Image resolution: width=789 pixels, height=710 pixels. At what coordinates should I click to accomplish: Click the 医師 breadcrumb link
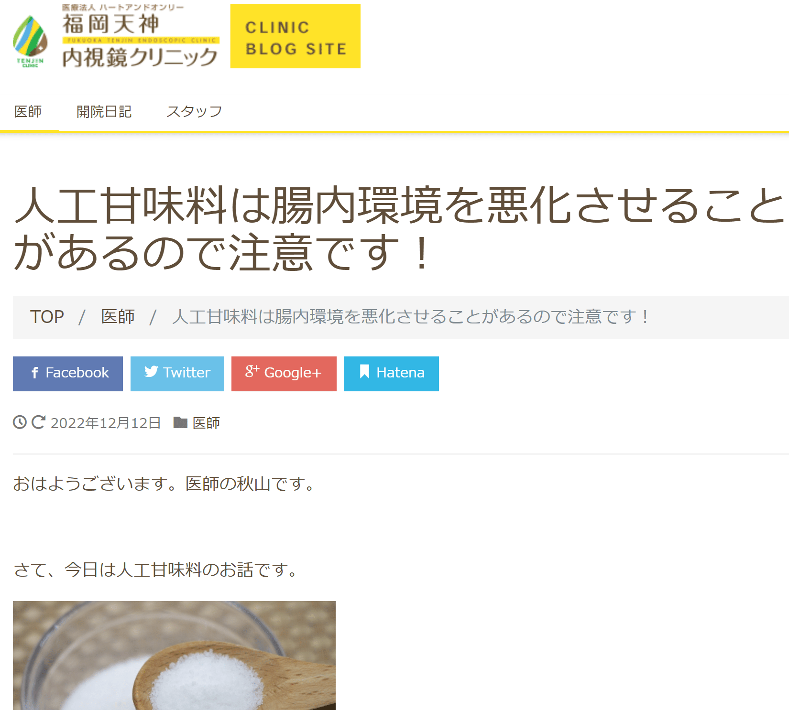118,317
